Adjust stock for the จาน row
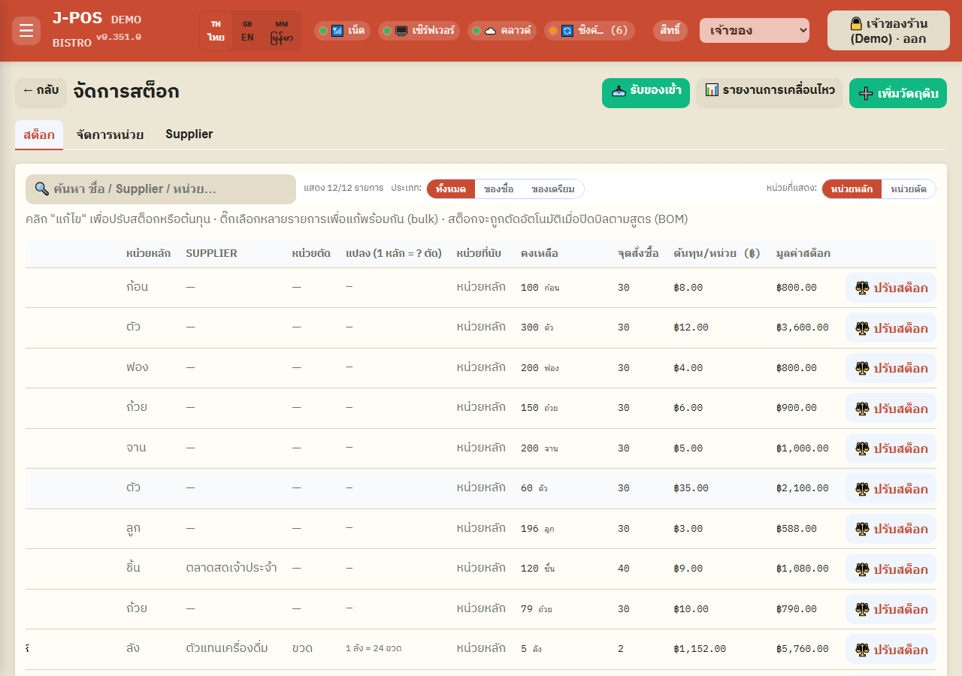This screenshot has width=962, height=676. [x=891, y=448]
